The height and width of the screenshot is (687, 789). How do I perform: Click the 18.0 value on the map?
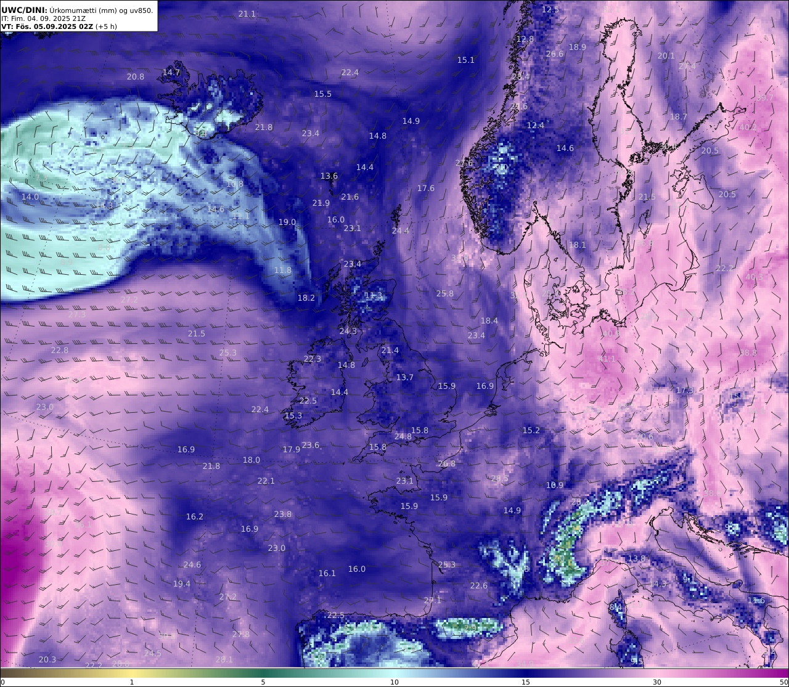coord(251,460)
